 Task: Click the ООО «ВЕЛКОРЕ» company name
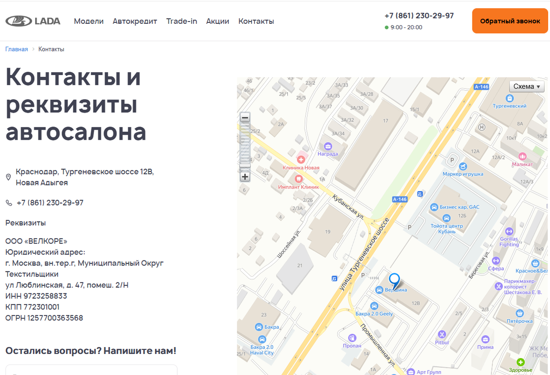(36, 241)
